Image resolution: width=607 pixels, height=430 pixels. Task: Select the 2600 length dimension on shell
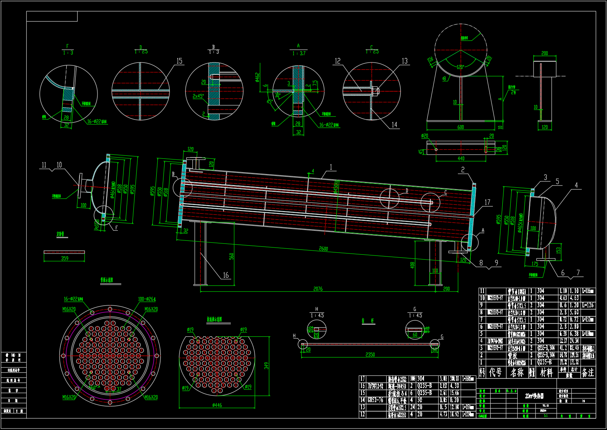click(x=323, y=249)
